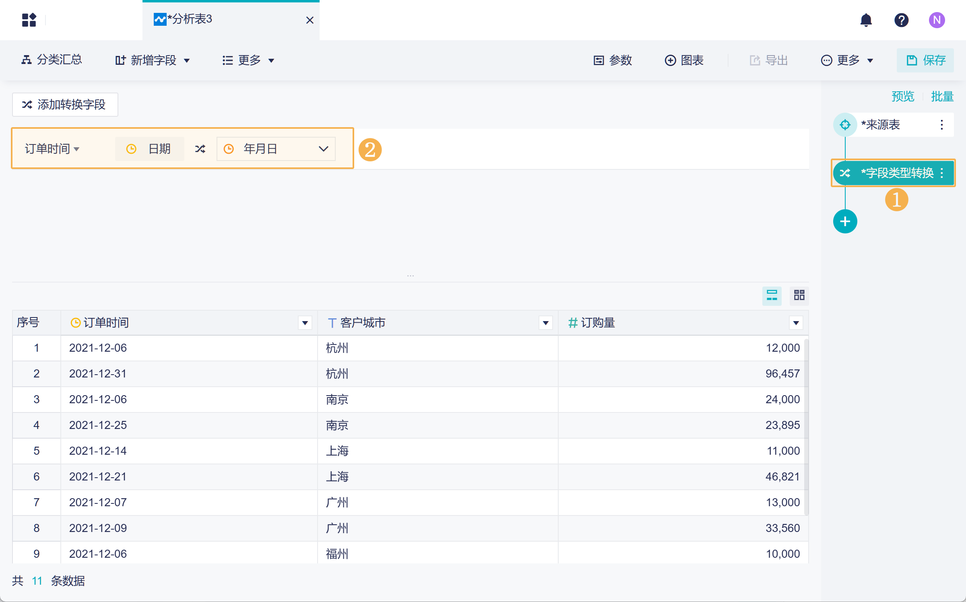The height and width of the screenshot is (602, 966).
Task: Click the 来源表 source node icon
Action: pyautogui.click(x=845, y=125)
